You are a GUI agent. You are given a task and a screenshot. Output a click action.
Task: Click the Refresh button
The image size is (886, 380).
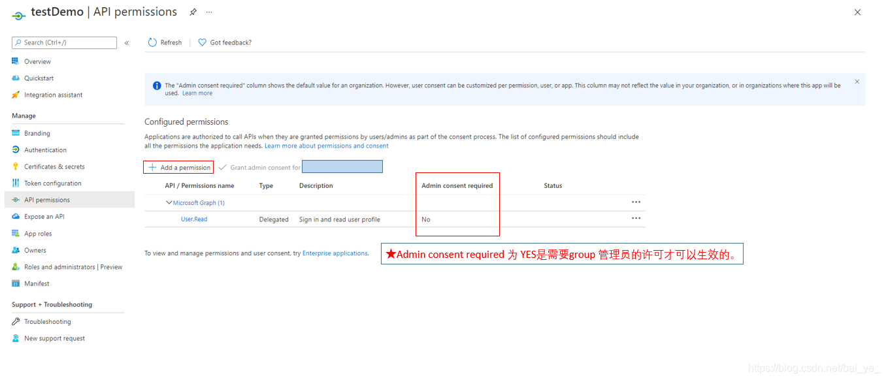tap(165, 42)
